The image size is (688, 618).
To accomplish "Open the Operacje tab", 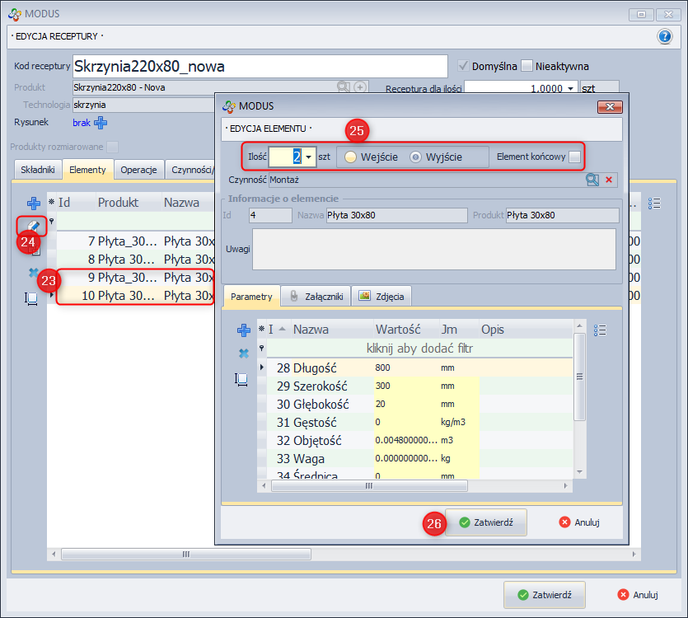I will coord(138,170).
